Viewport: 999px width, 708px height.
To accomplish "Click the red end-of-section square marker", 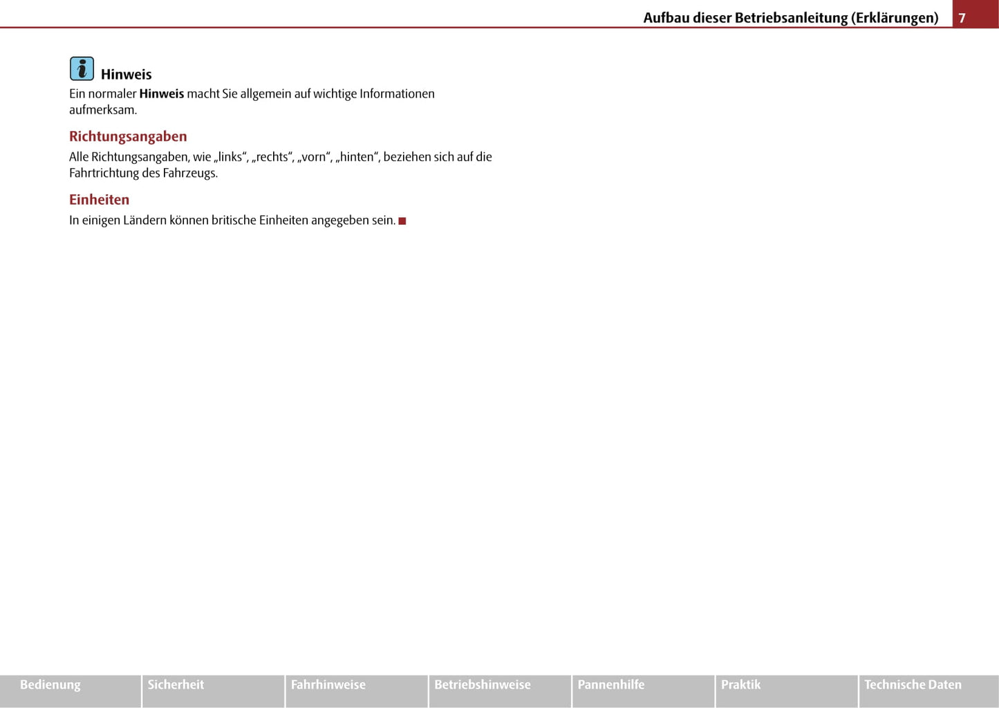I will (x=402, y=221).
